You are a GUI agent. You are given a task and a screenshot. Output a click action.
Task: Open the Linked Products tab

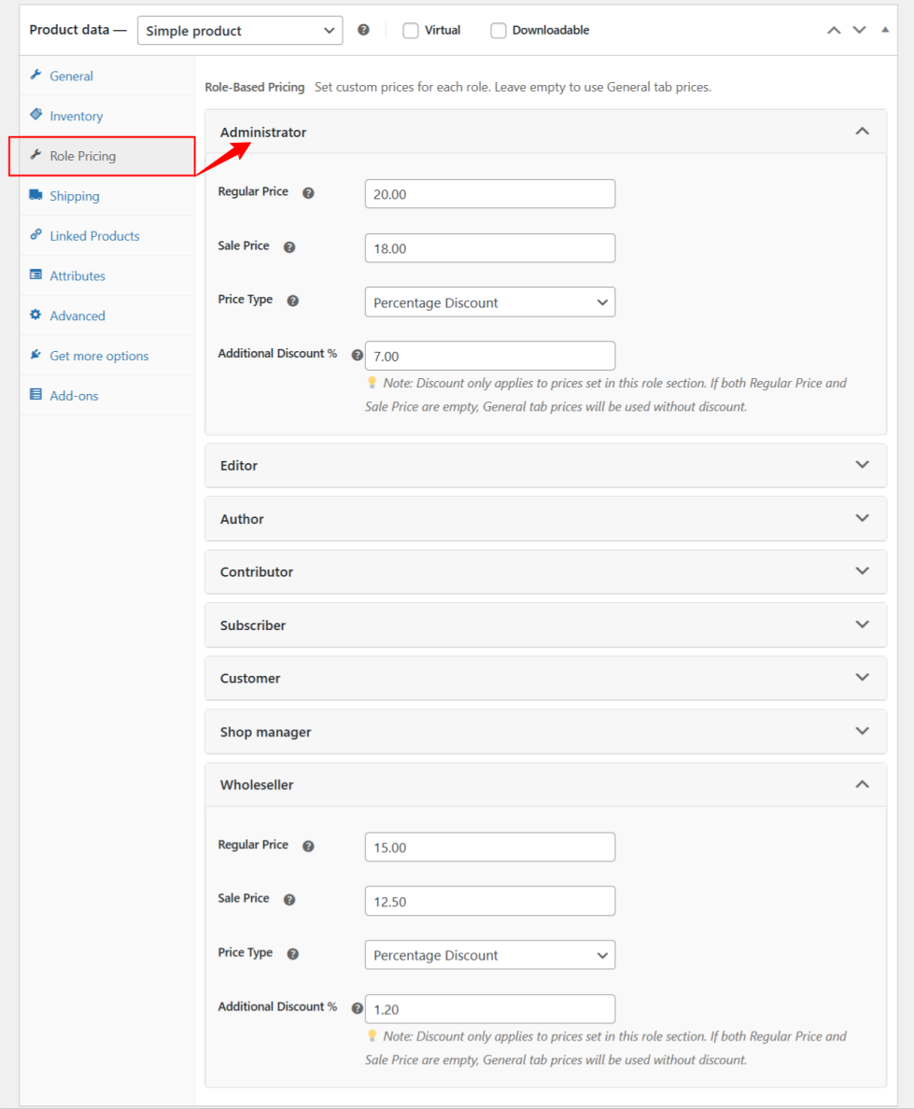[x=94, y=236]
